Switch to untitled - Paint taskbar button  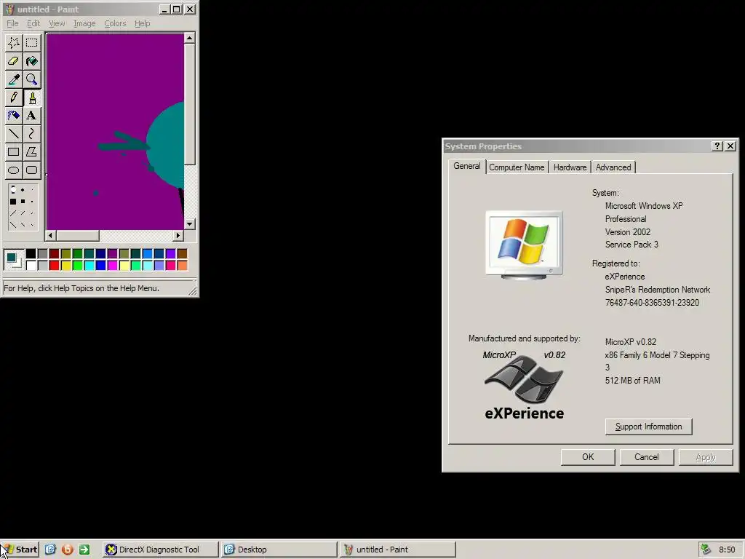398,550
